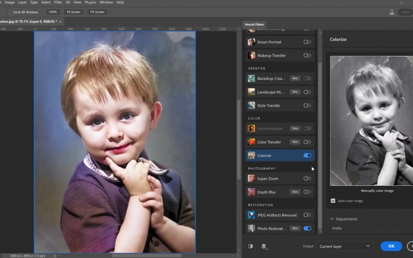This screenshot has width=413, height=258.
Task: Open the Help menu
Action: [x=120, y=3]
